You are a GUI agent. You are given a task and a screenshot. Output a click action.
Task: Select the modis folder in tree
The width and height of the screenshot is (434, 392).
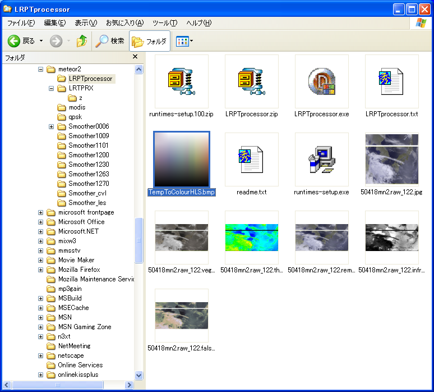pos(77,107)
